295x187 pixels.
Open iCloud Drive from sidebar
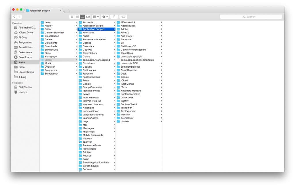(25, 33)
